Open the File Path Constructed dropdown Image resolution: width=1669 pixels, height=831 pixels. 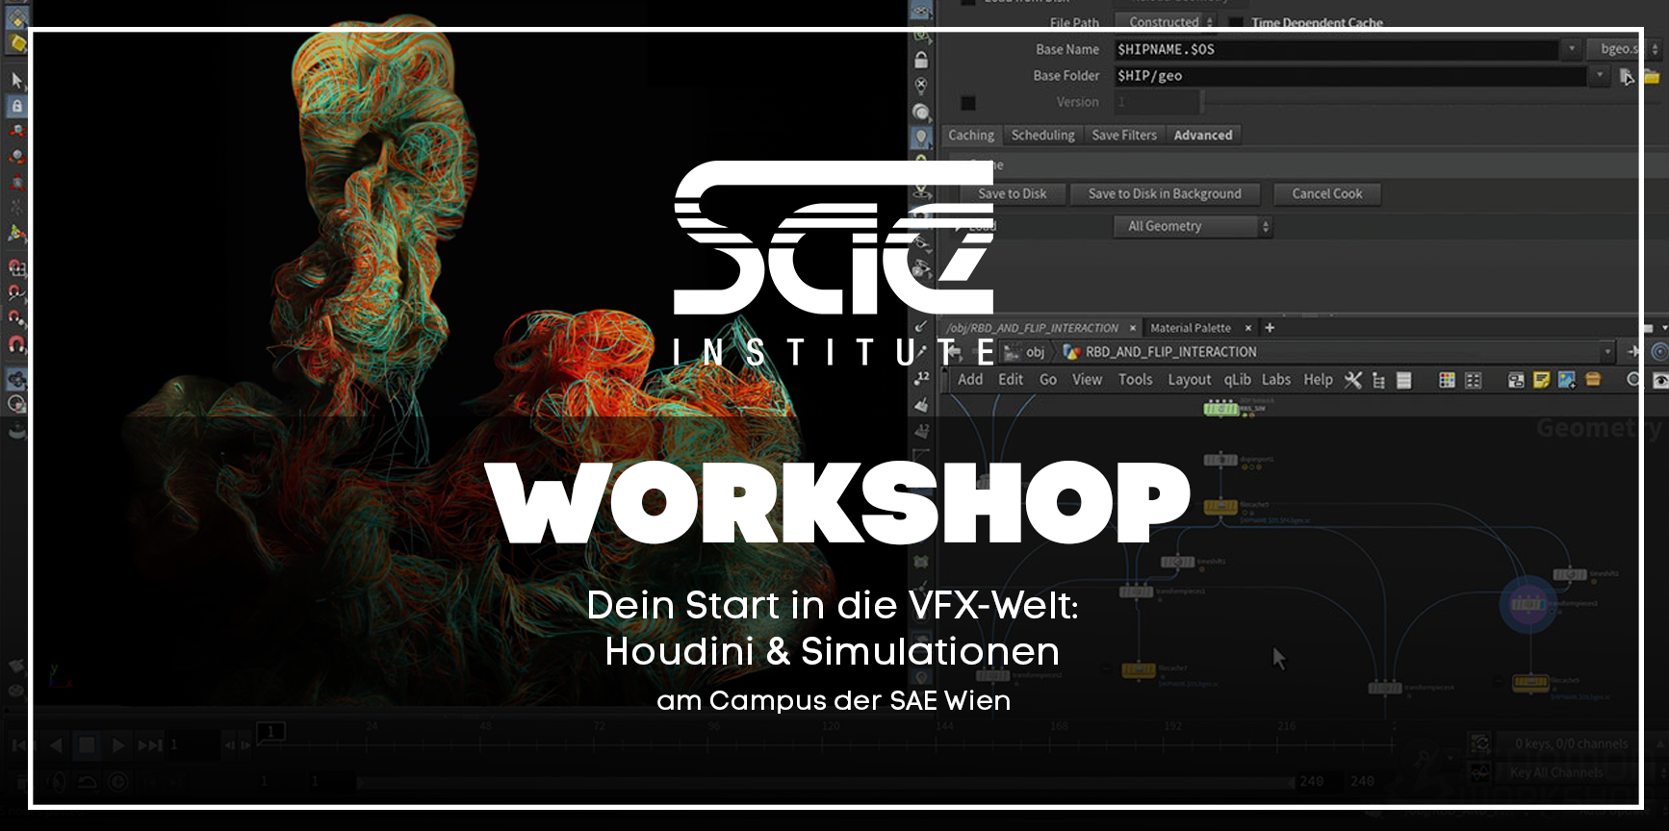[x=1167, y=22]
